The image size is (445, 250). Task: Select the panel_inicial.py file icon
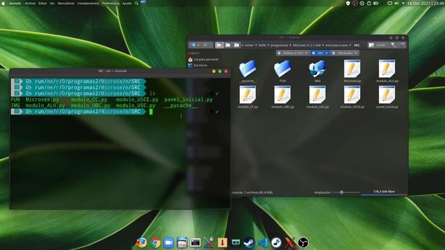pos(387,94)
